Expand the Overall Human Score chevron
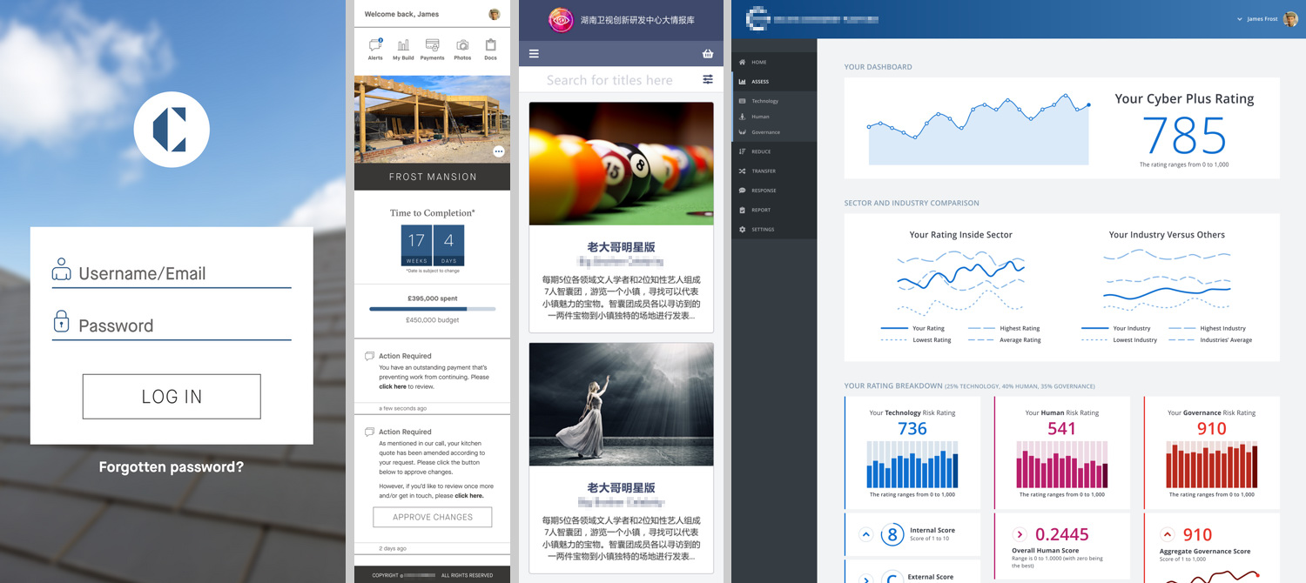This screenshot has height=583, width=1306. tap(1019, 534)
